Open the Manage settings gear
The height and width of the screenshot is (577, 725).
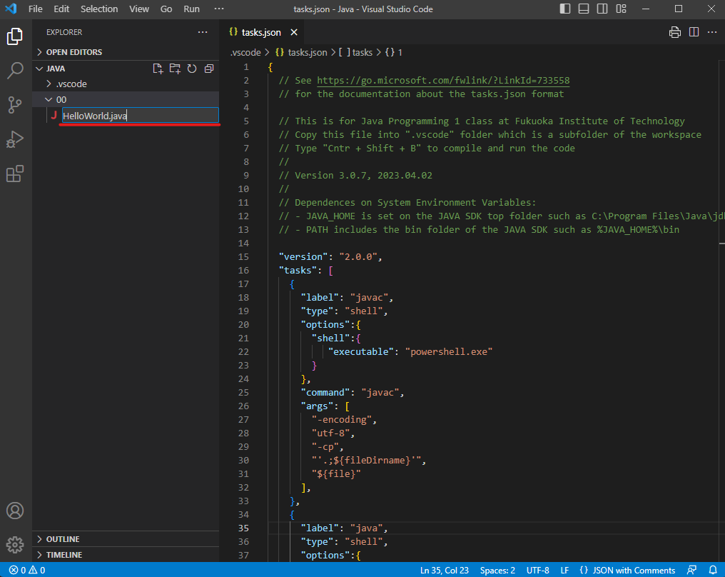(x=15, y=545)
